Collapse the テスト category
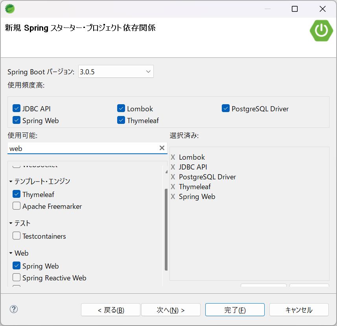 (x=11, y=223)
